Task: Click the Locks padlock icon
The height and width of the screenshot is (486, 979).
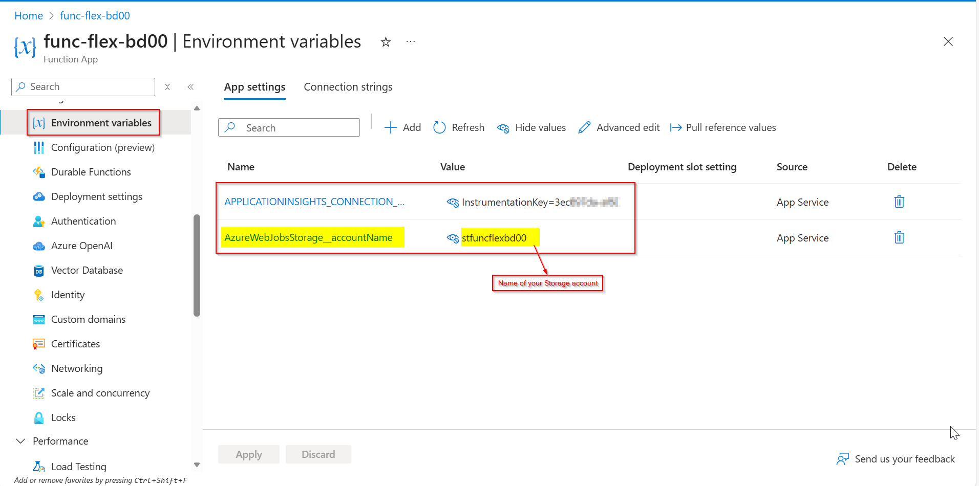Action: 39,417
